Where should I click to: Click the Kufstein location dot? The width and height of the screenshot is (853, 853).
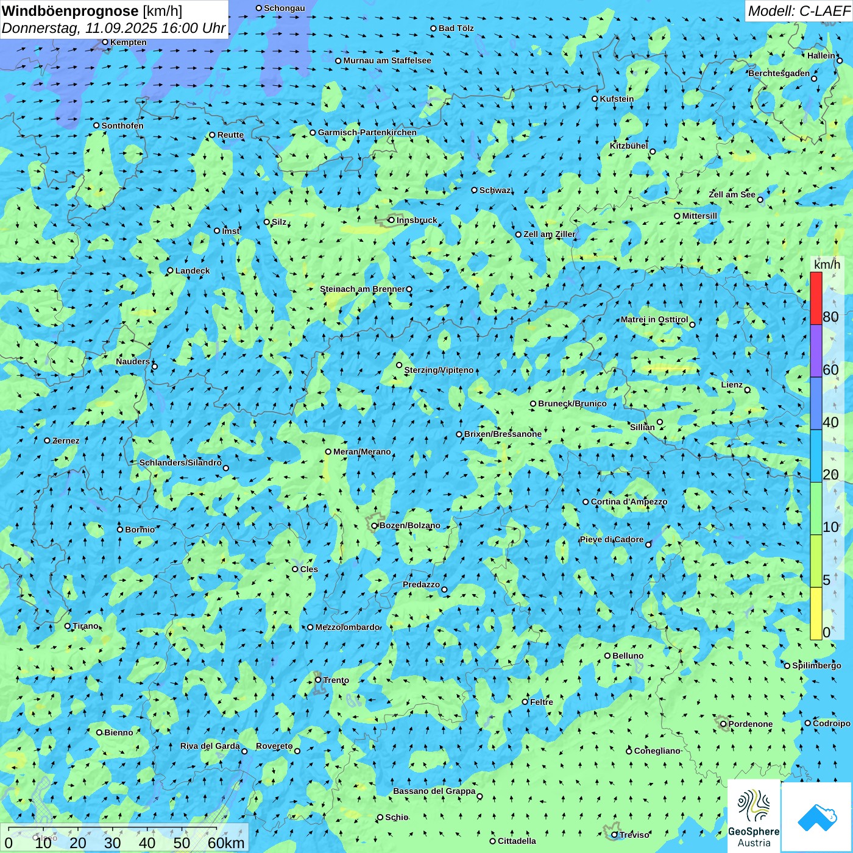tap(595, 99)
